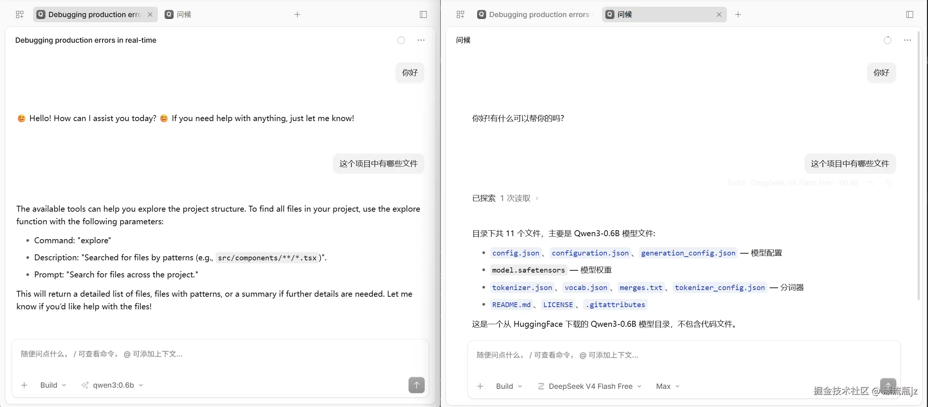Click the Debugging production errors in real-time title
928x407 pixels.
(86, 40)
